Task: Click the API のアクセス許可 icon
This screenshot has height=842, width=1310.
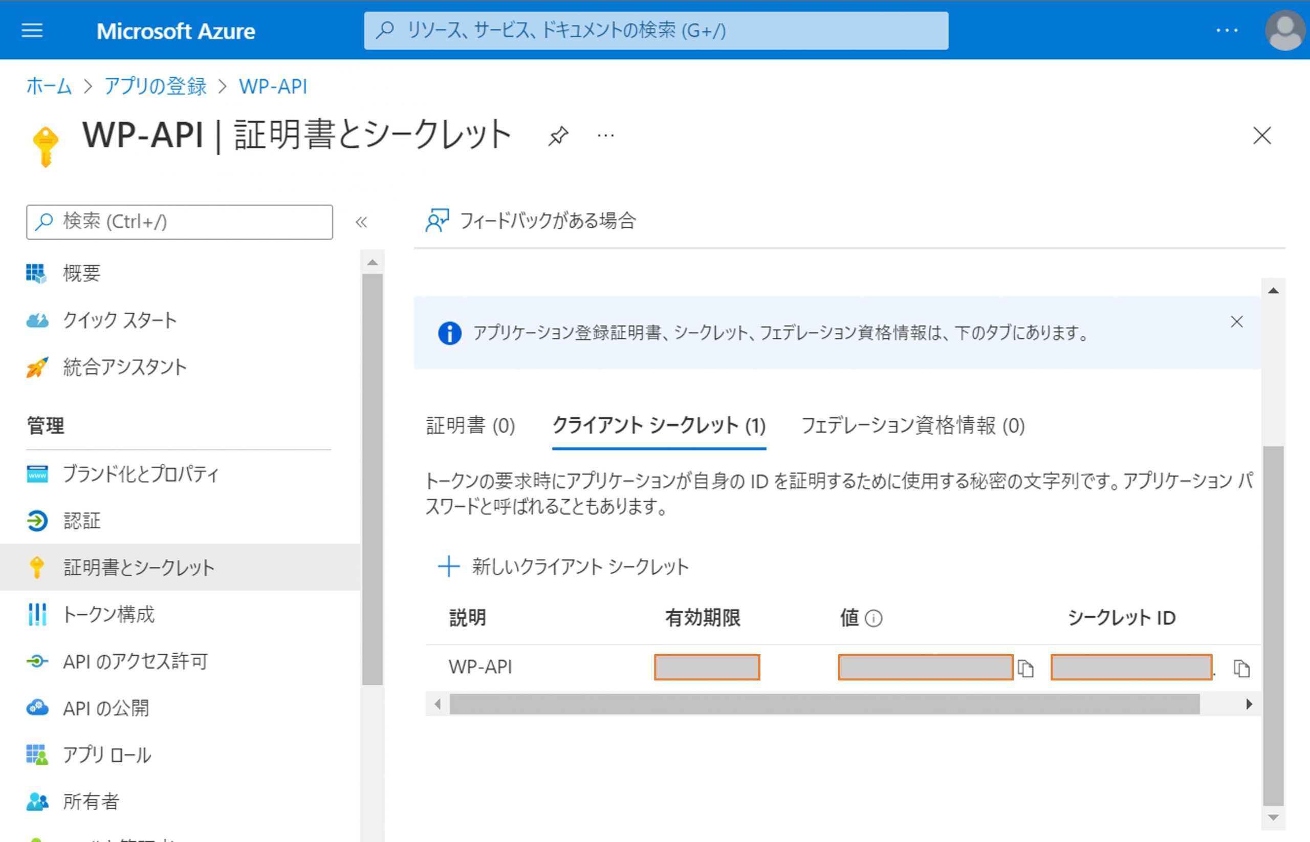Action: pos(37,661)
